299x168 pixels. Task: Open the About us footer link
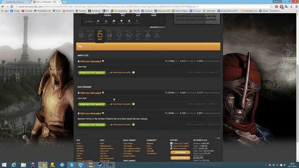pos(80,146)
